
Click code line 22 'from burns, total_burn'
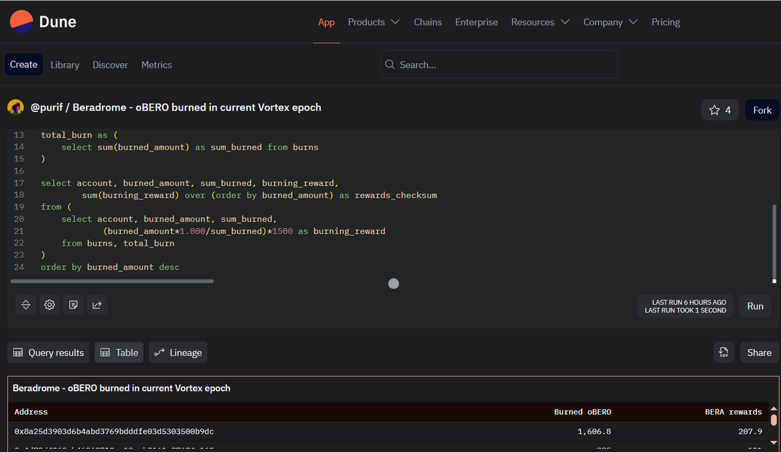coord(118,243)
